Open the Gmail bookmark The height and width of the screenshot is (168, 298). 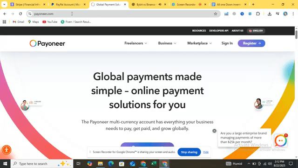pyautogui.click(x=19, y=22)
